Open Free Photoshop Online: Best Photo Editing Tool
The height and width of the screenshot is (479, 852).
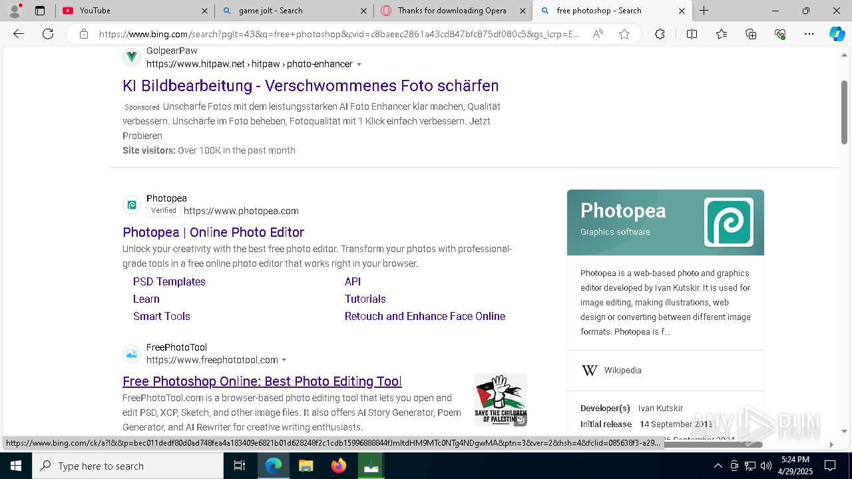tap(262, 381)
